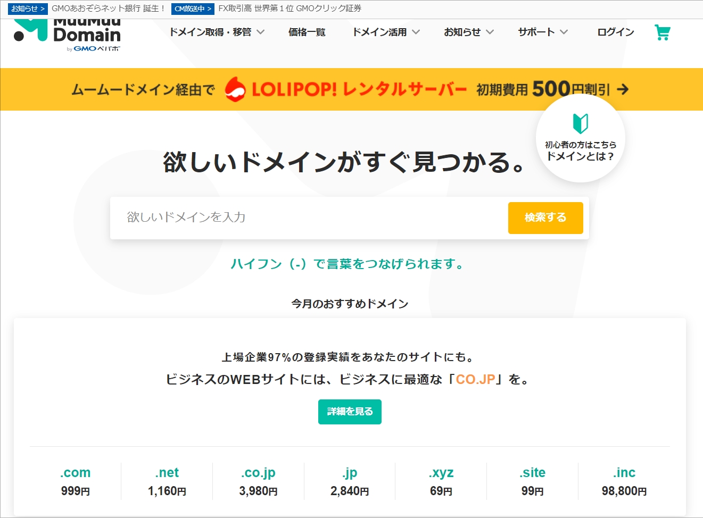This screenshot has width=703, height=518.
Task: Click the ハイフン（-）で言葉をつなげられます text
Action: pos(349,264)
